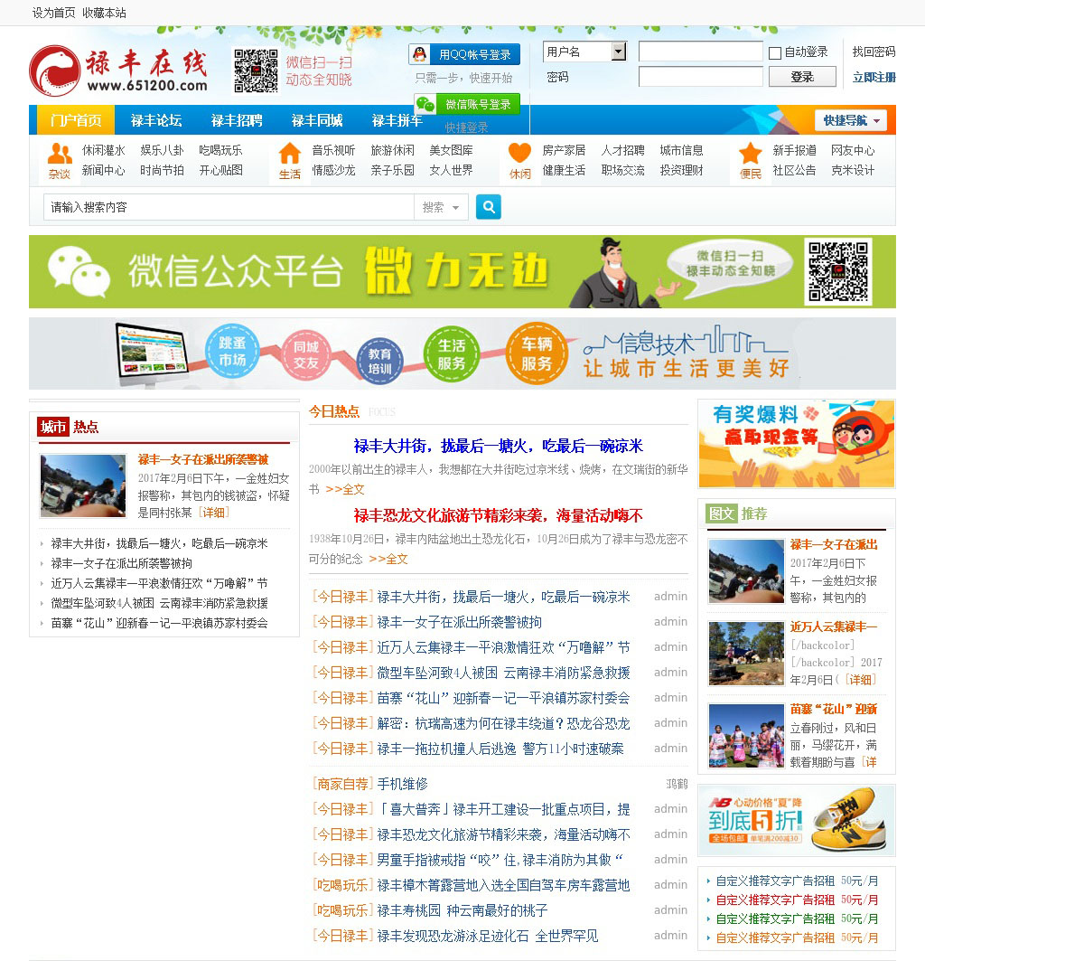Click the search content input box

point(229,207)
